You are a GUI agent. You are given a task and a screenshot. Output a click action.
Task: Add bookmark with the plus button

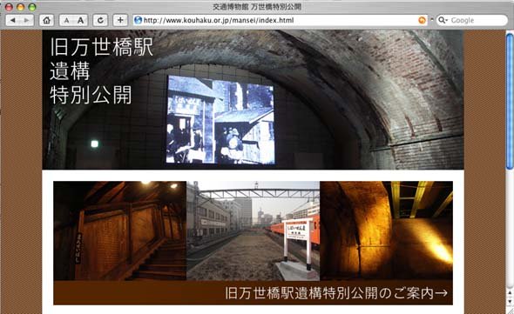(120, 20)
